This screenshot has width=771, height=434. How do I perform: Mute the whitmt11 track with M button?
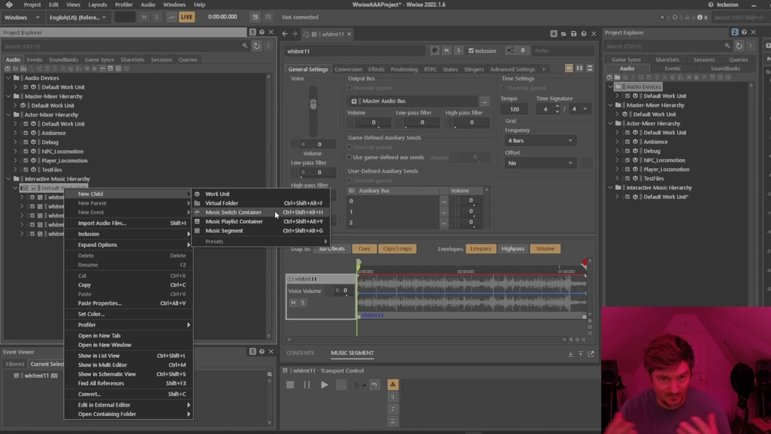click(x=293, y=303)
